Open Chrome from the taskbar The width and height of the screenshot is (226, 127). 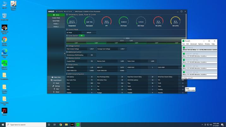tap(61, 125)
